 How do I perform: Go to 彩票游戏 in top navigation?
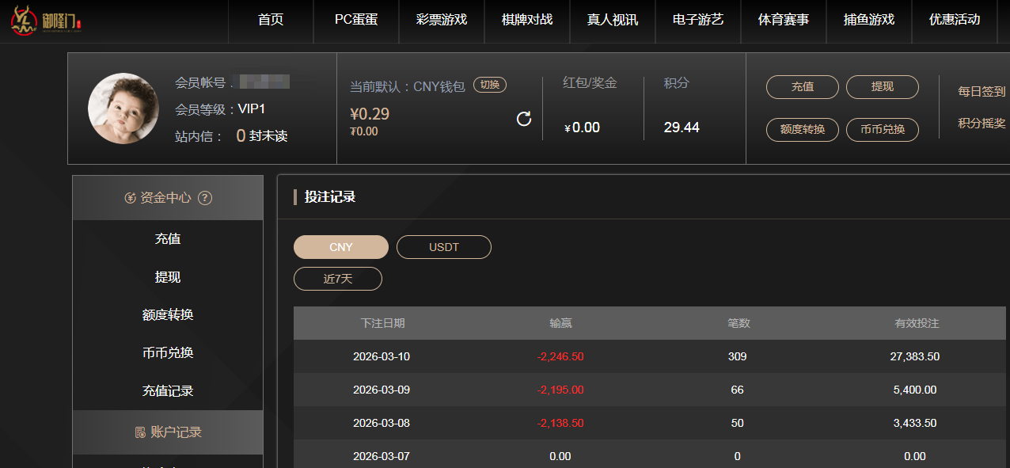(x=442, y=20)
